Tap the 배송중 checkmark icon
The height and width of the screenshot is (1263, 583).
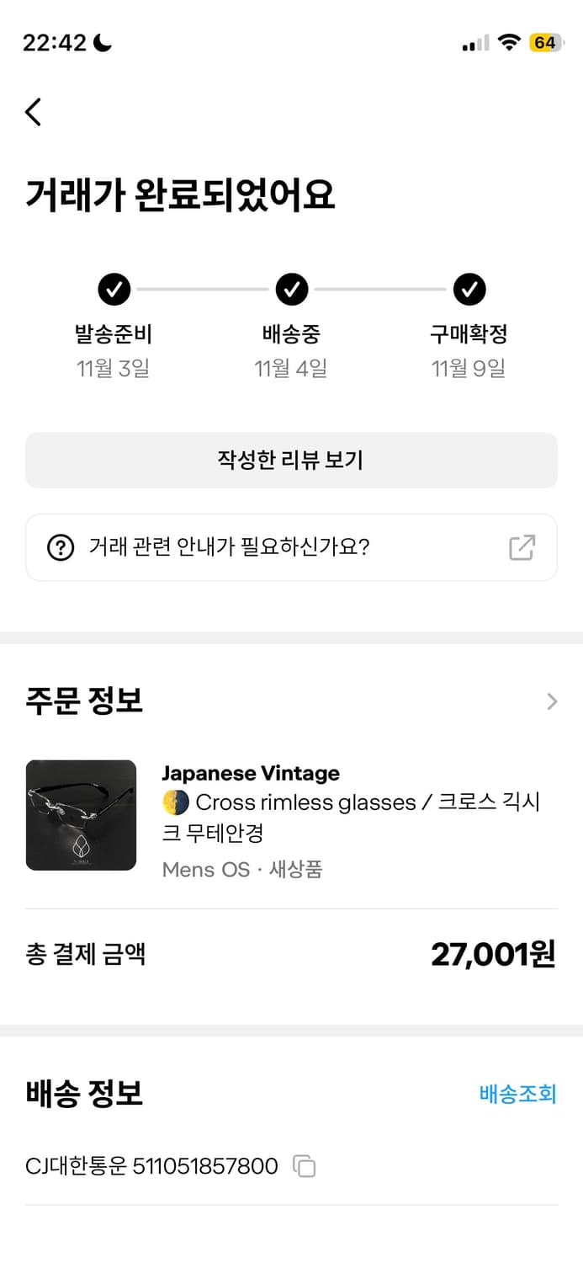(292, 289)
